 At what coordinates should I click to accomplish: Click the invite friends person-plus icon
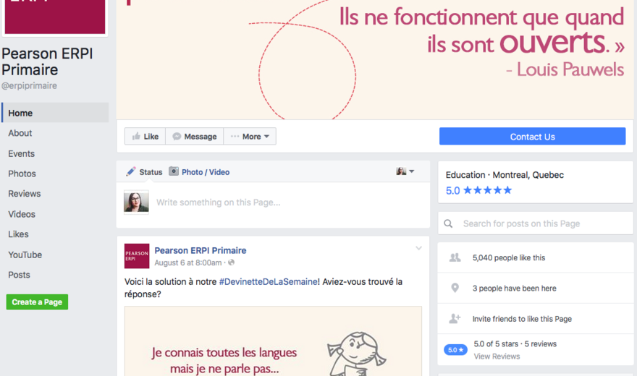[455, 318]
